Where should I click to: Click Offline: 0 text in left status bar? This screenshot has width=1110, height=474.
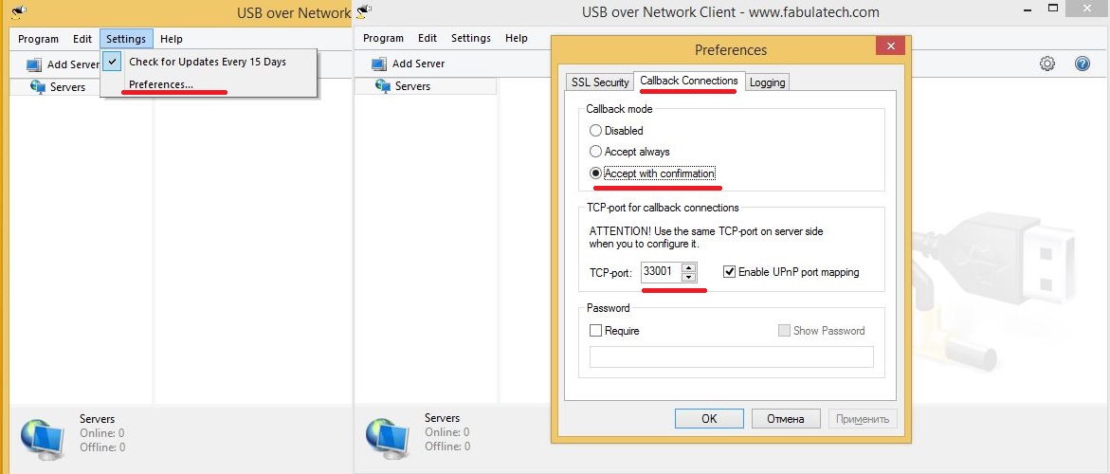tap(102, 447)
